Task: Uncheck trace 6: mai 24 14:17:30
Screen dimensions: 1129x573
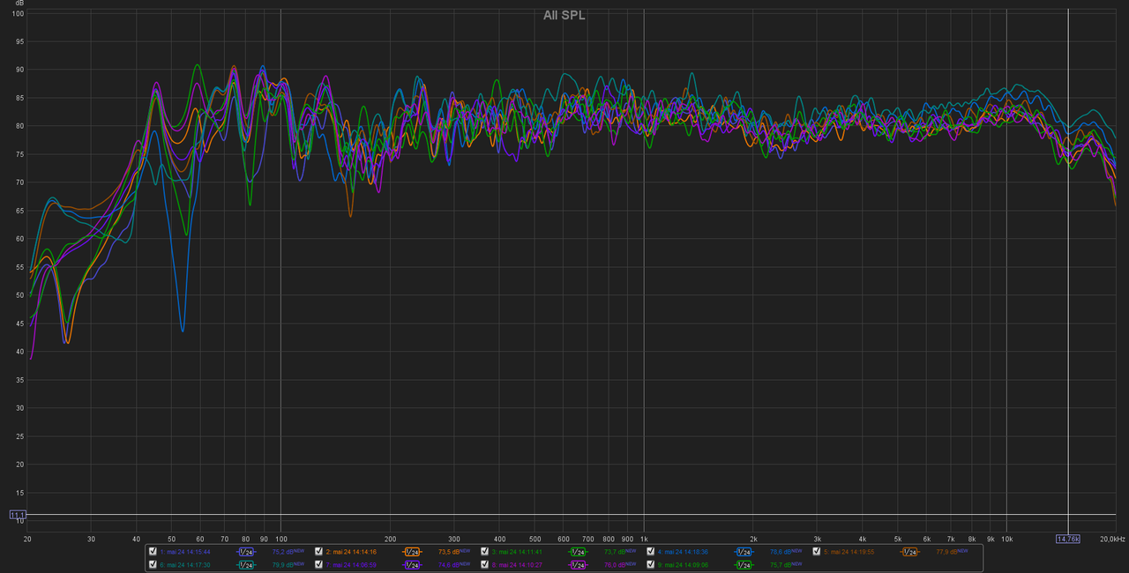Action: 153,564
